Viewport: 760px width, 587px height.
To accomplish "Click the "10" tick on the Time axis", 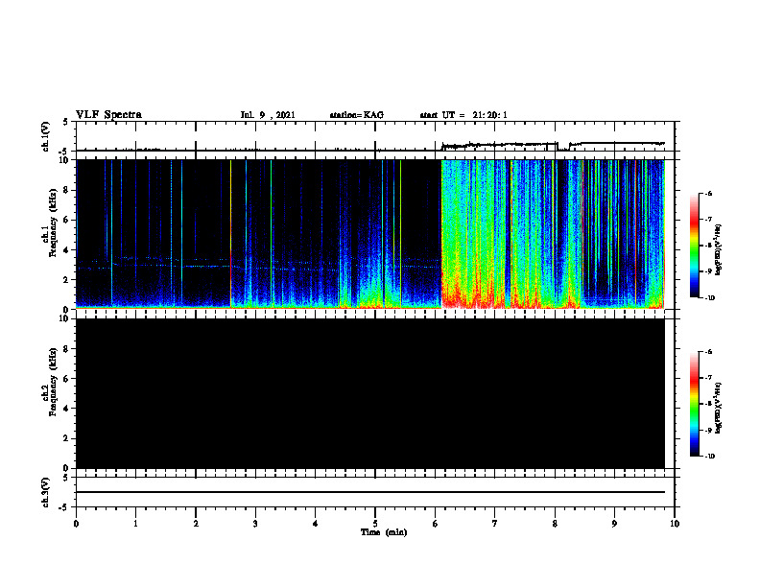I will click(675, 524).
